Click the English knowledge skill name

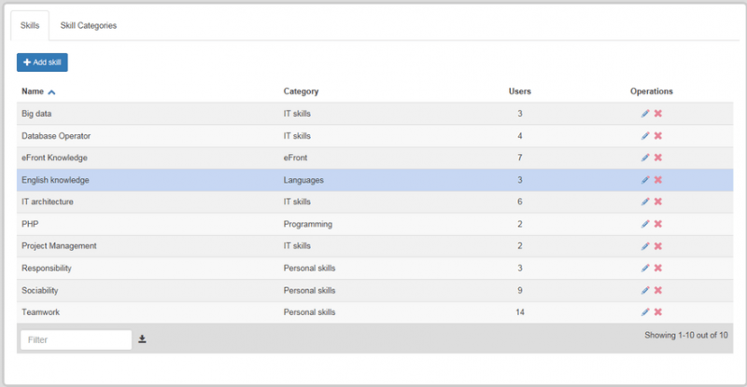tap(55, 180)
